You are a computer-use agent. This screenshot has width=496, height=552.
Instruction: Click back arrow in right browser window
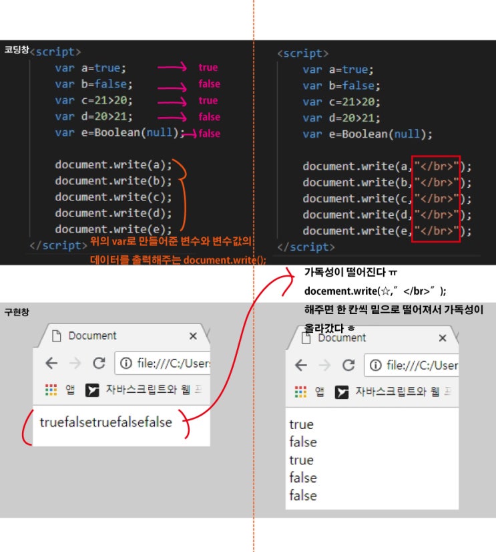(x=301, y=365)
